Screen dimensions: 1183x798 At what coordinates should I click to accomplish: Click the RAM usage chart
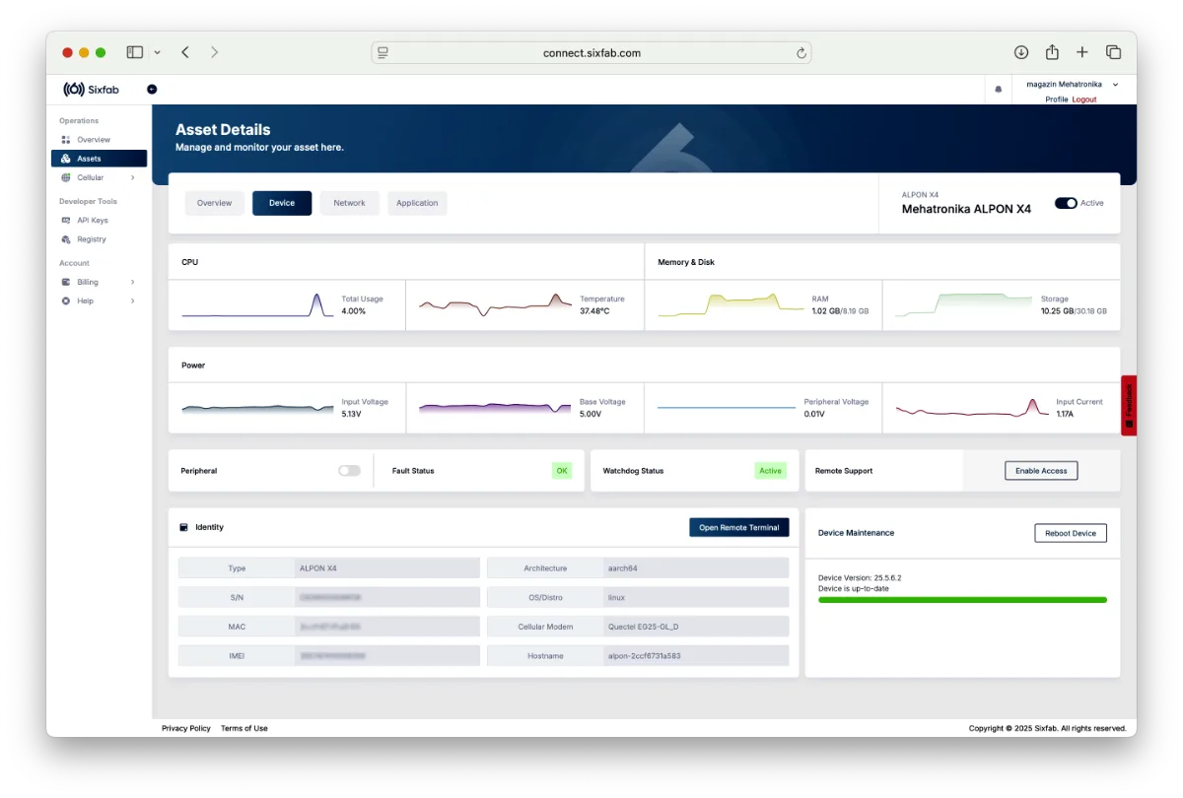click(732, 304)
